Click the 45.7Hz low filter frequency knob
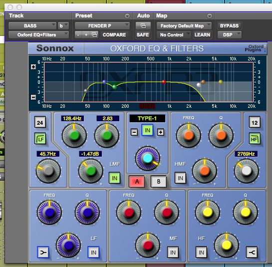Viewport: 272px width, 267px height. click(x=48, y=171)
